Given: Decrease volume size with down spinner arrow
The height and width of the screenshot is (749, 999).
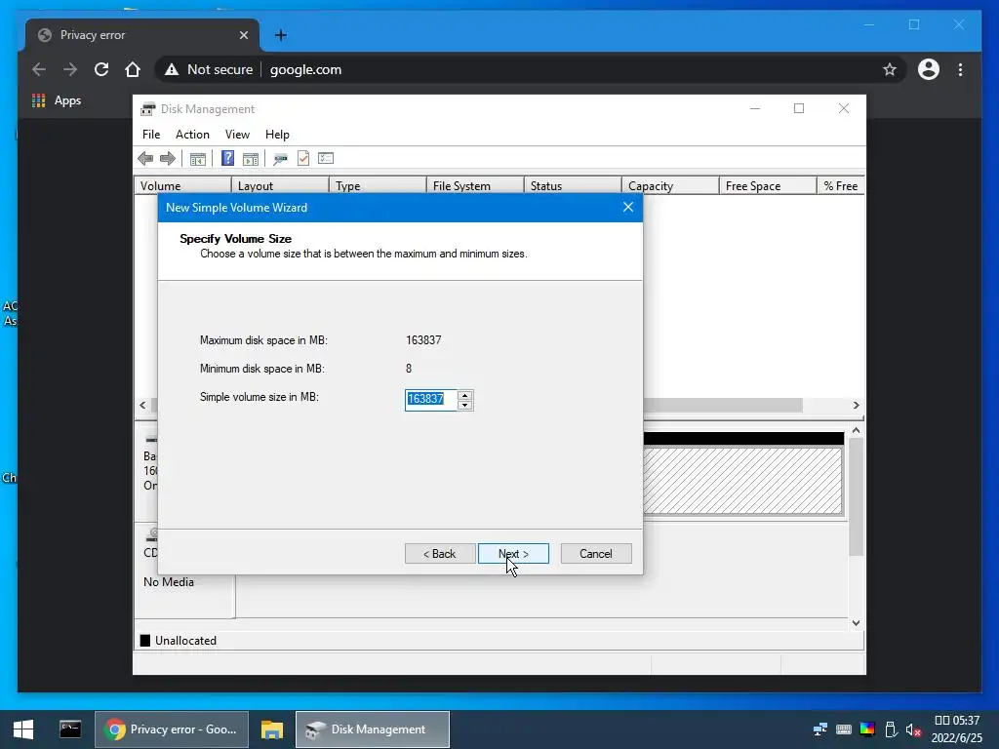Looking at the screenshot, I should click(465, 405).
